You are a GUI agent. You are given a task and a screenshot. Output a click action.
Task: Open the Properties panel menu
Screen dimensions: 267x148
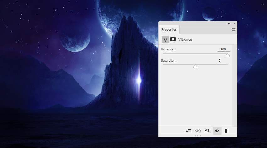point(234,30)
